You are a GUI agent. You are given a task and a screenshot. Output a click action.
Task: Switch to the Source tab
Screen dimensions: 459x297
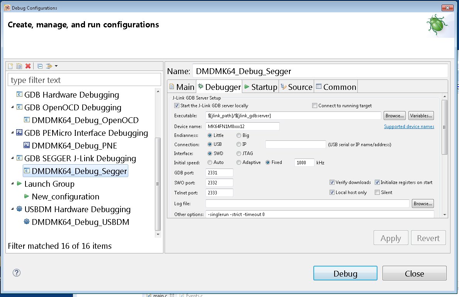pos(297,87)
